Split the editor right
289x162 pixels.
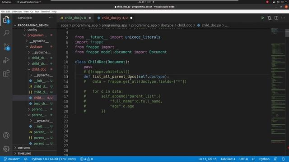click(276, 18)
